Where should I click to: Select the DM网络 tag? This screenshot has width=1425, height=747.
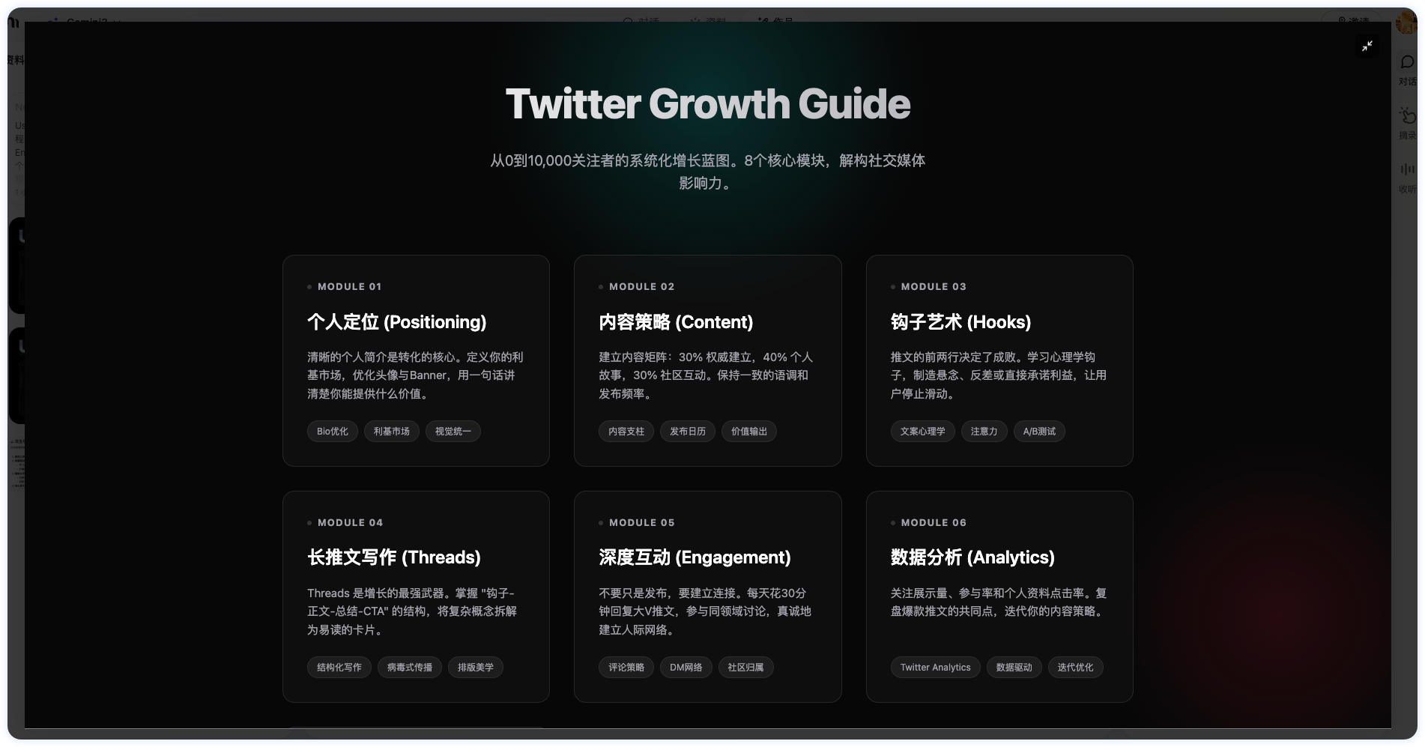point(686,668)
